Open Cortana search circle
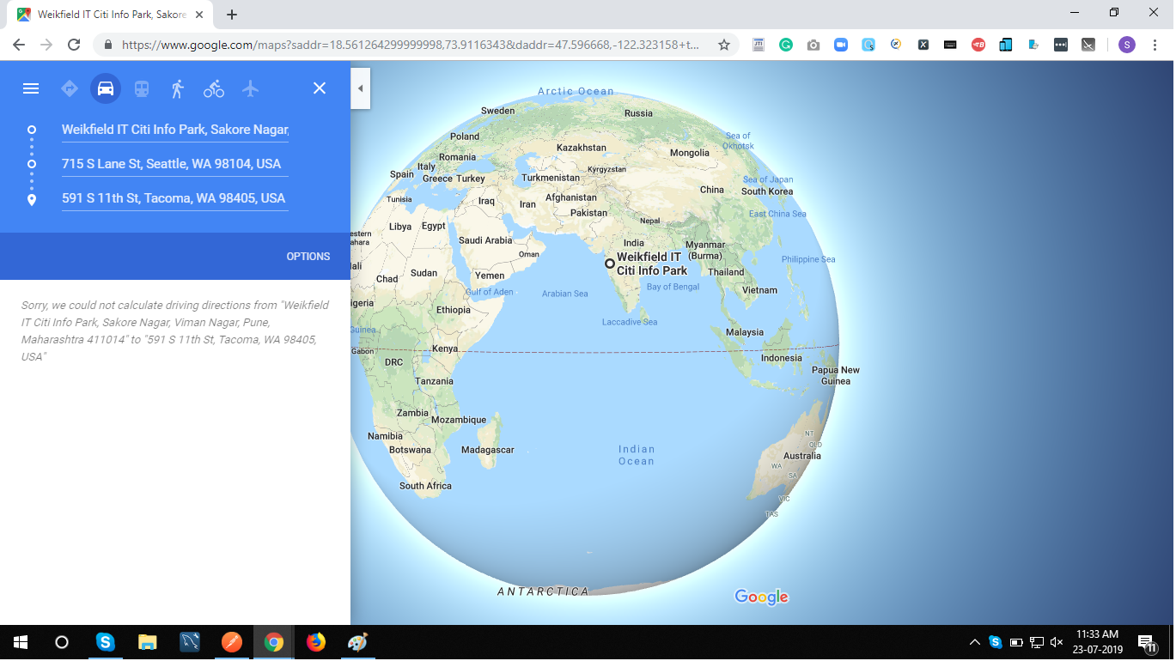 coord(62,642)
